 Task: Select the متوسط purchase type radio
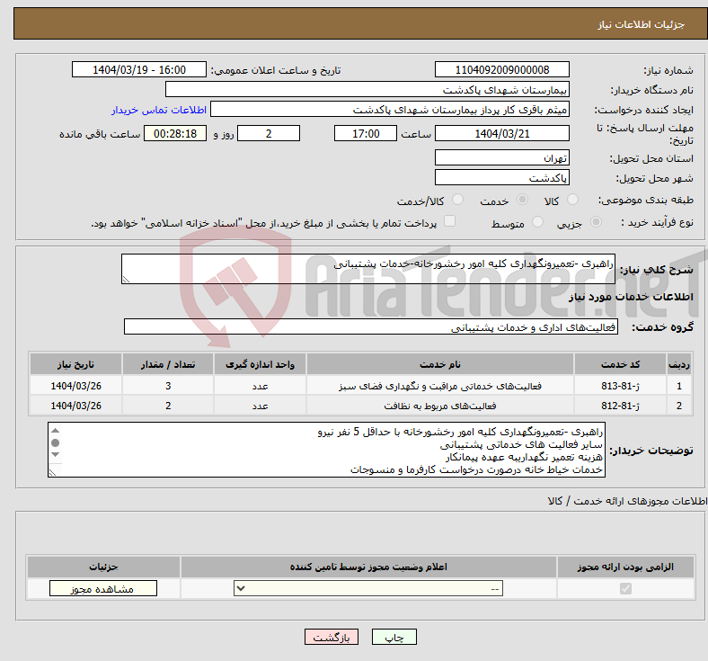click(x=537, y=222)
